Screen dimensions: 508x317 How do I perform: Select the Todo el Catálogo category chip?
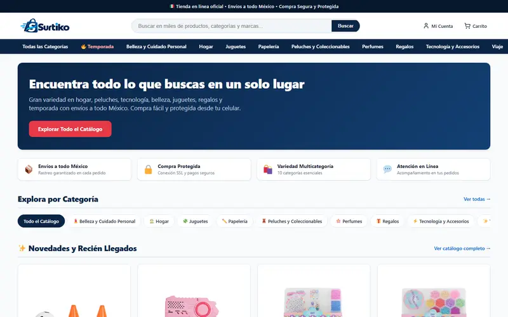tap(41, 221)
